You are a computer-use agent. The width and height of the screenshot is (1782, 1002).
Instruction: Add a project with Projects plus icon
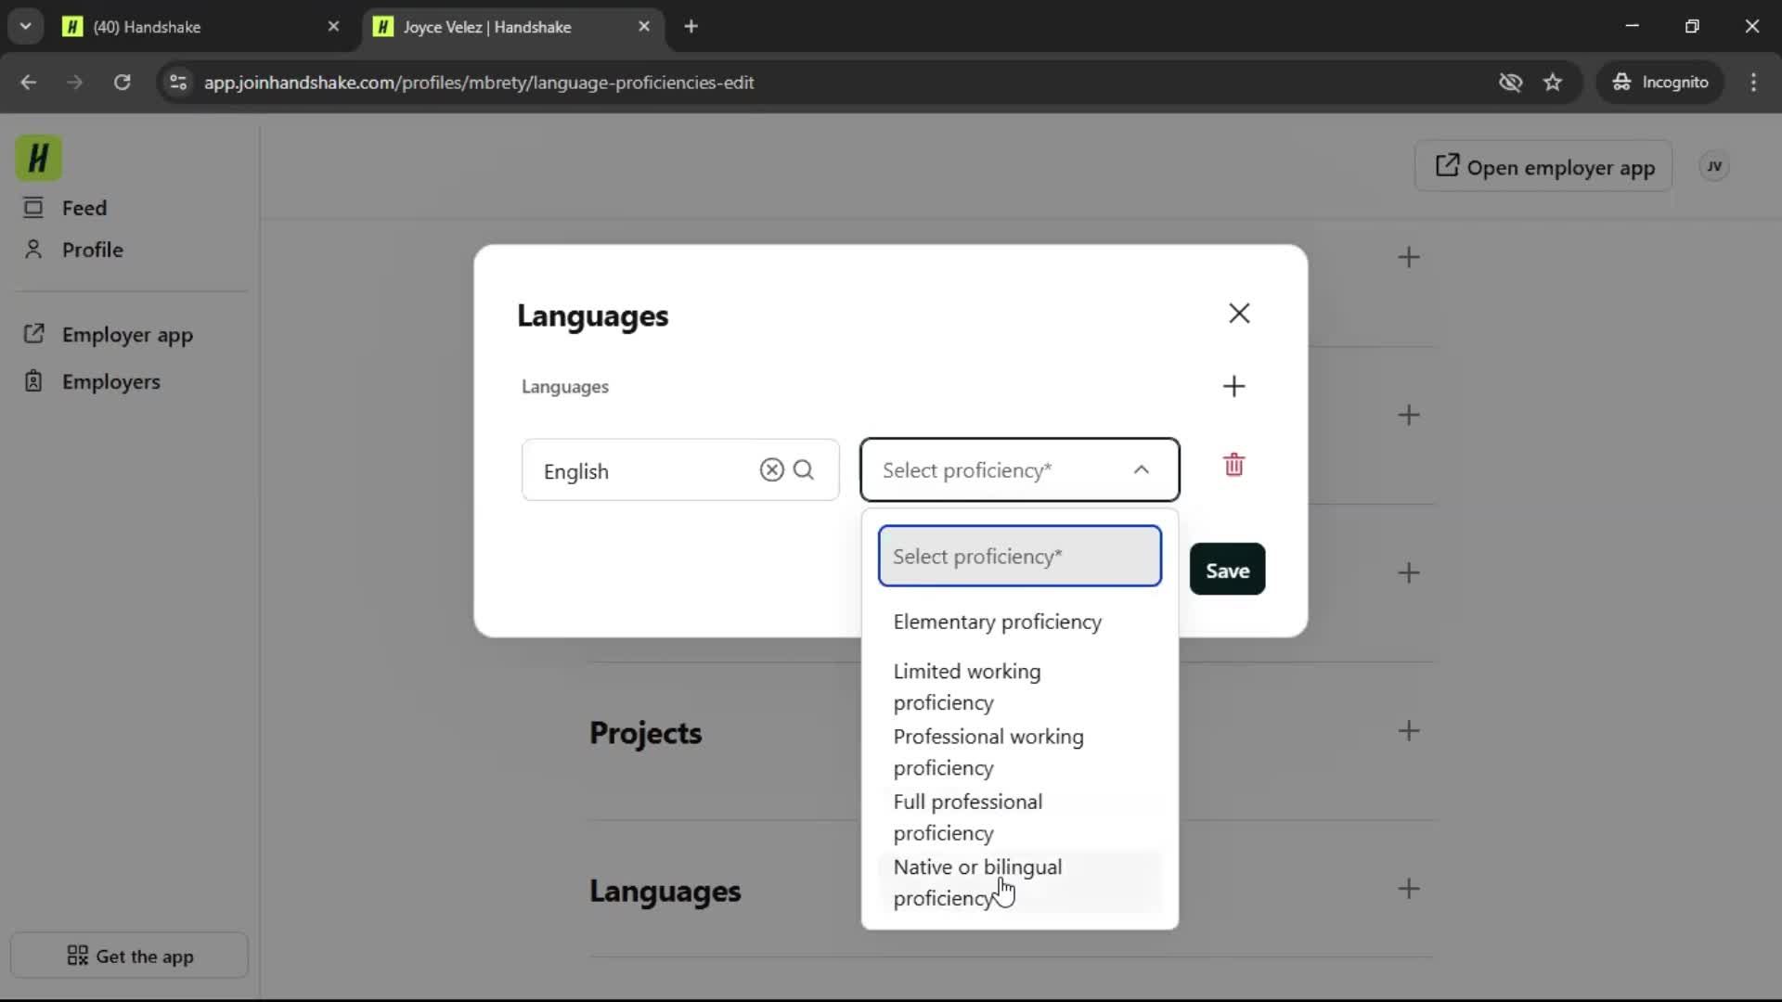[1409, 731]
